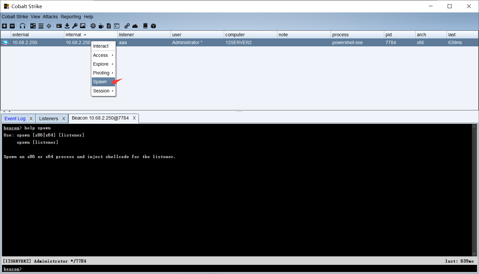Open Screenshots via the picture icon
This screenshot has height=274, width=479.
pyautogui.click(x=83, y=26)
